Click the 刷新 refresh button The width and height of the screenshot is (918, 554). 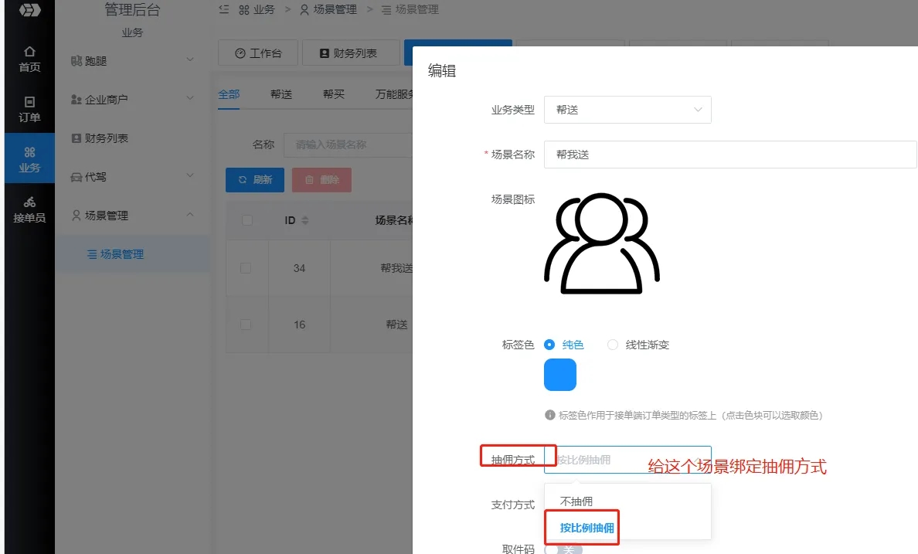point(255,180)
